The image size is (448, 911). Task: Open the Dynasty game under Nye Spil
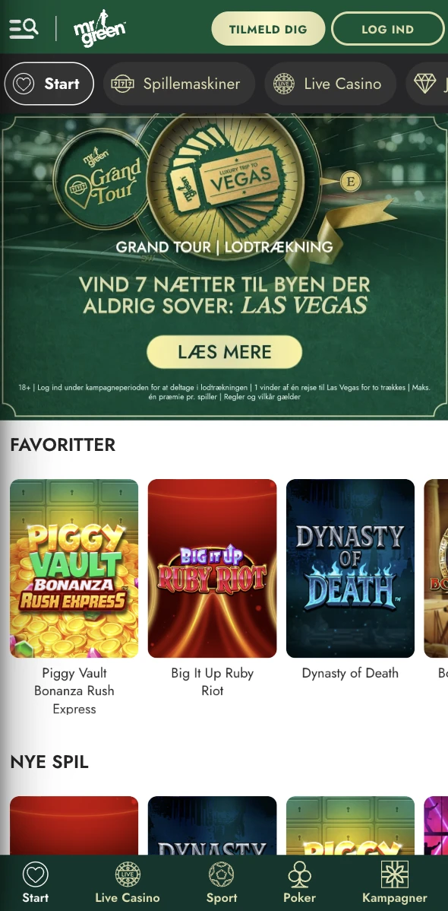pos(213,825)
